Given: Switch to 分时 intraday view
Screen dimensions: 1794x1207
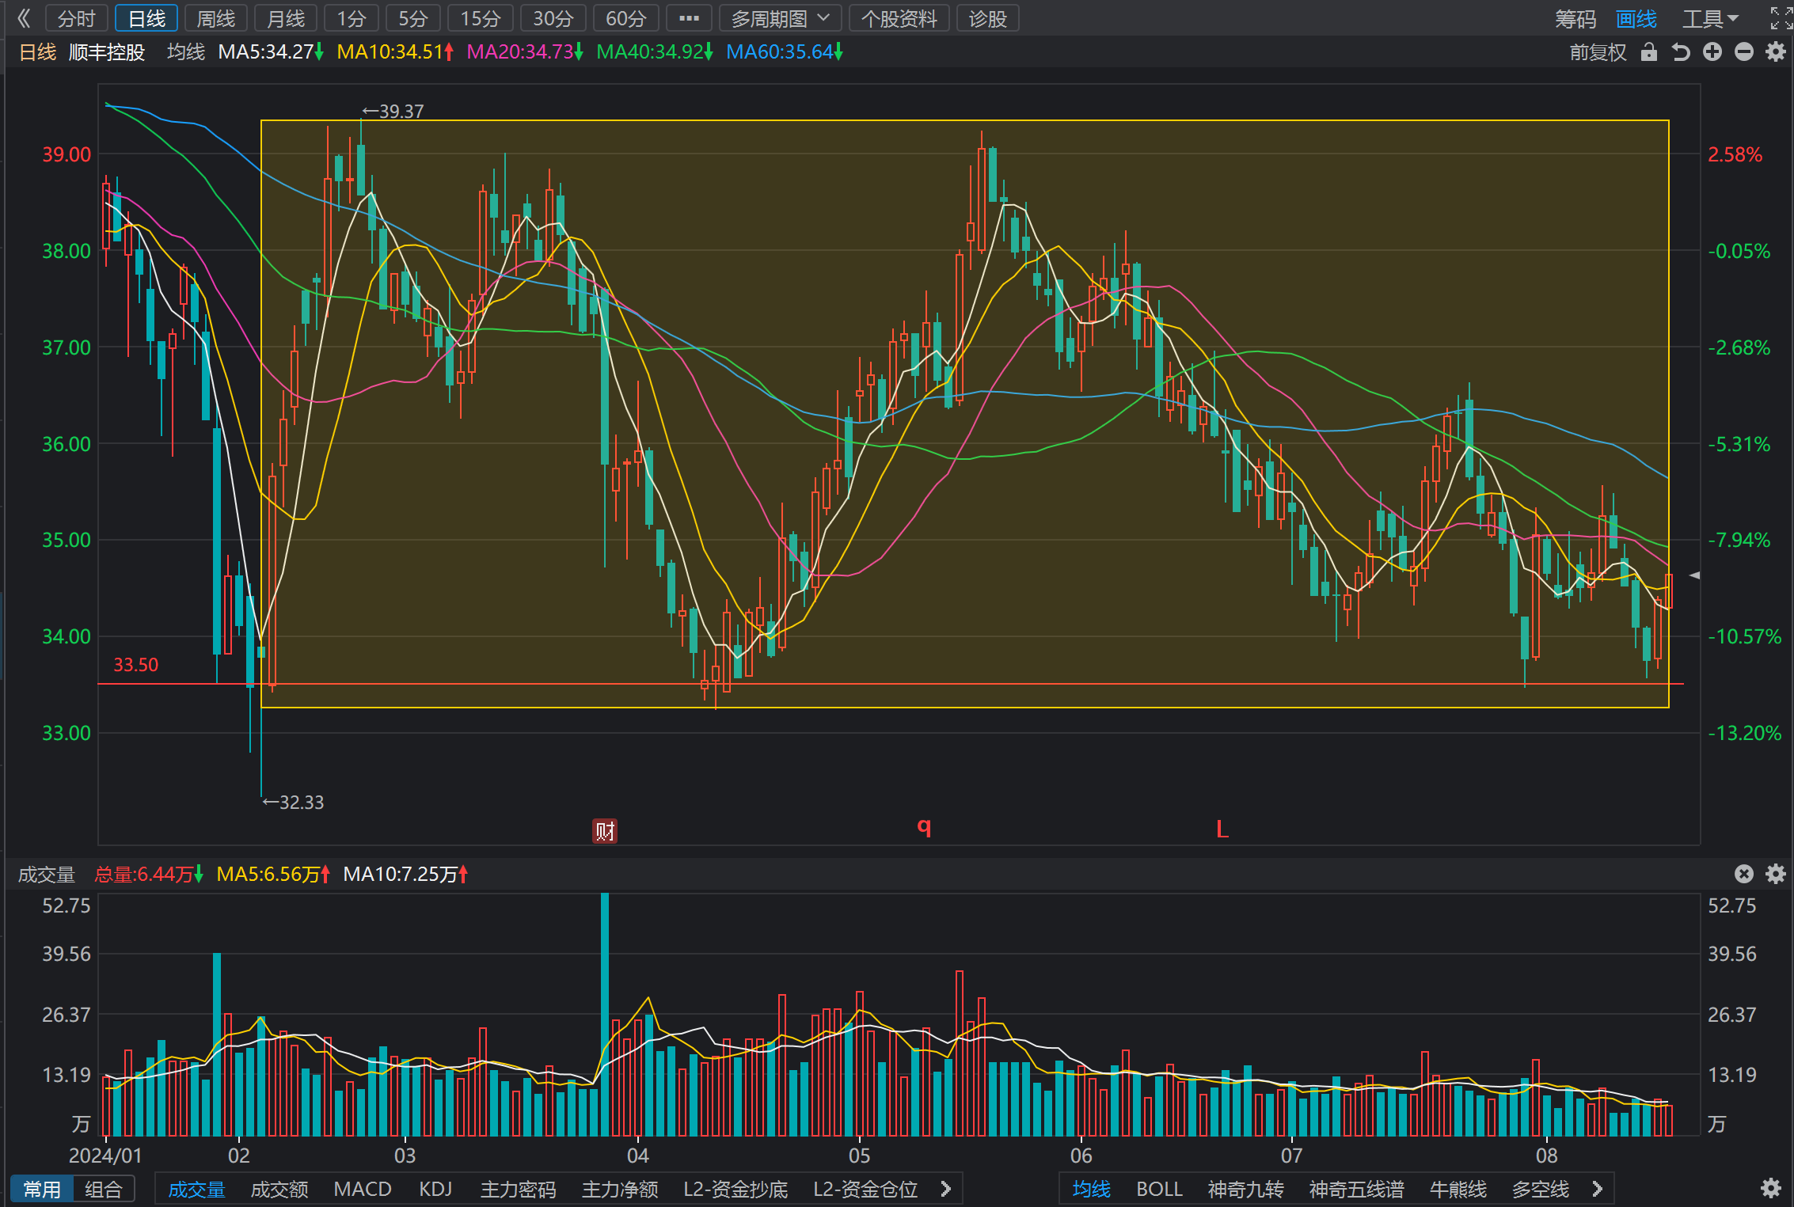Looking at the screenshot, I should (x=77, y=18).
